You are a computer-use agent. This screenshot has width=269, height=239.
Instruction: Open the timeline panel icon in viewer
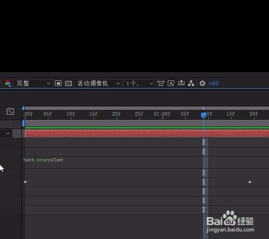tap(181, 83)
